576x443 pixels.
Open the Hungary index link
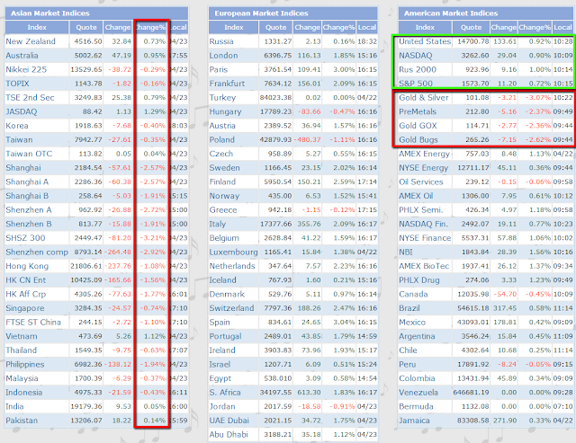[225, 111]
